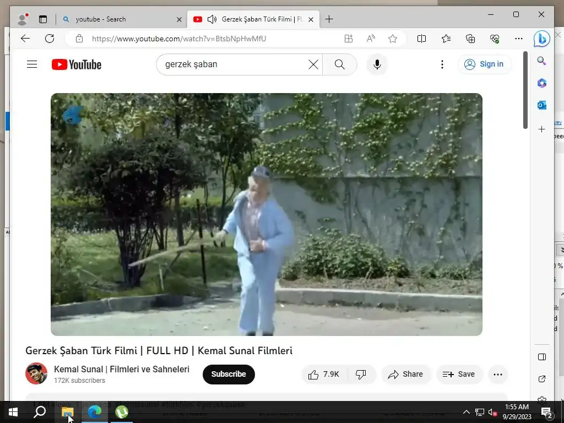Screen dimensions: 564x423
Task: Clear the YouTube search query
Action: [313, 64]
